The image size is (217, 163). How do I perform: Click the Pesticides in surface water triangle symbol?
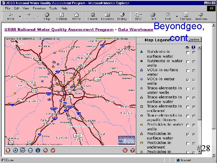(141, 134)
